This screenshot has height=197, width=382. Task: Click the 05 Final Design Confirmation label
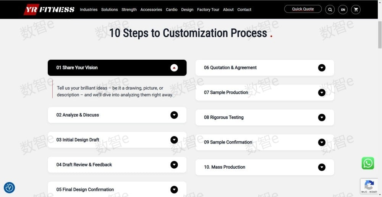coord(85,189)
